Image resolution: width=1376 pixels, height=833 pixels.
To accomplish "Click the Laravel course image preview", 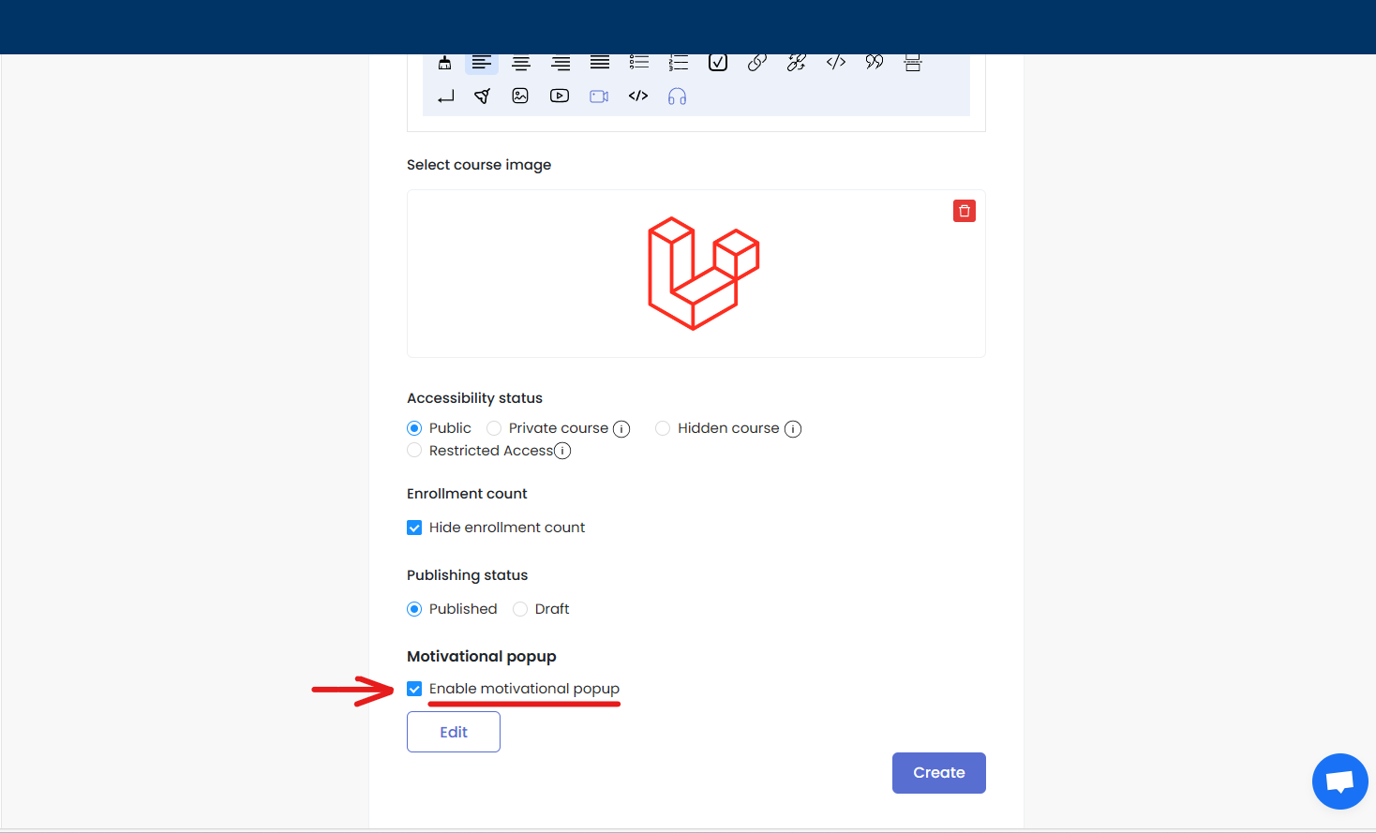I will click(x=703, y=273).
